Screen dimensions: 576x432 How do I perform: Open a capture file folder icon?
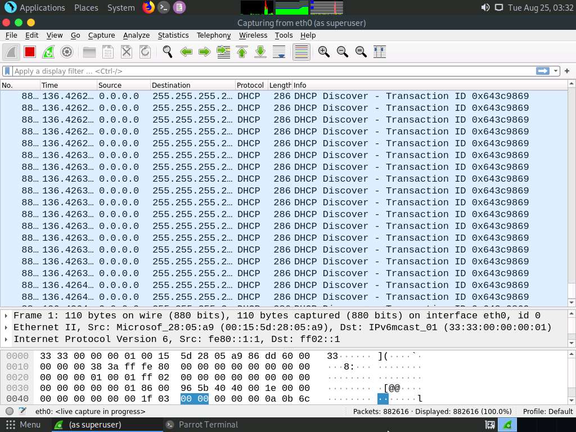tap(89, 52)
